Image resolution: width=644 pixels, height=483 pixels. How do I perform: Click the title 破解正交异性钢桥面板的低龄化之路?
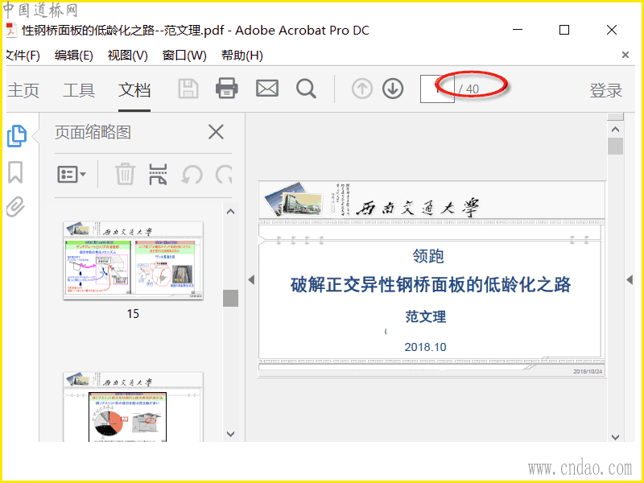431,285
